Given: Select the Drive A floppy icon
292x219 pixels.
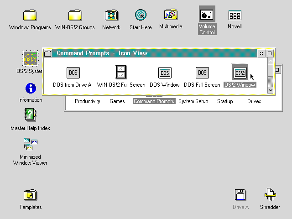Looking at the screenshot, I should tap(240, 195).
